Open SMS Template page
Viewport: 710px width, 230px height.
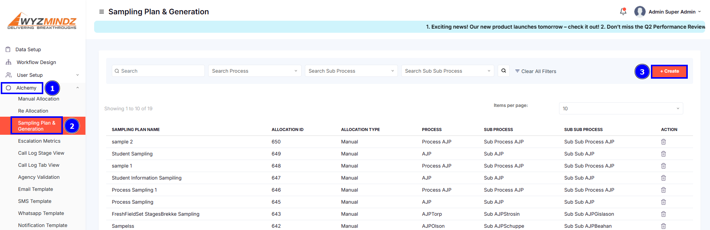pos(35,201)
